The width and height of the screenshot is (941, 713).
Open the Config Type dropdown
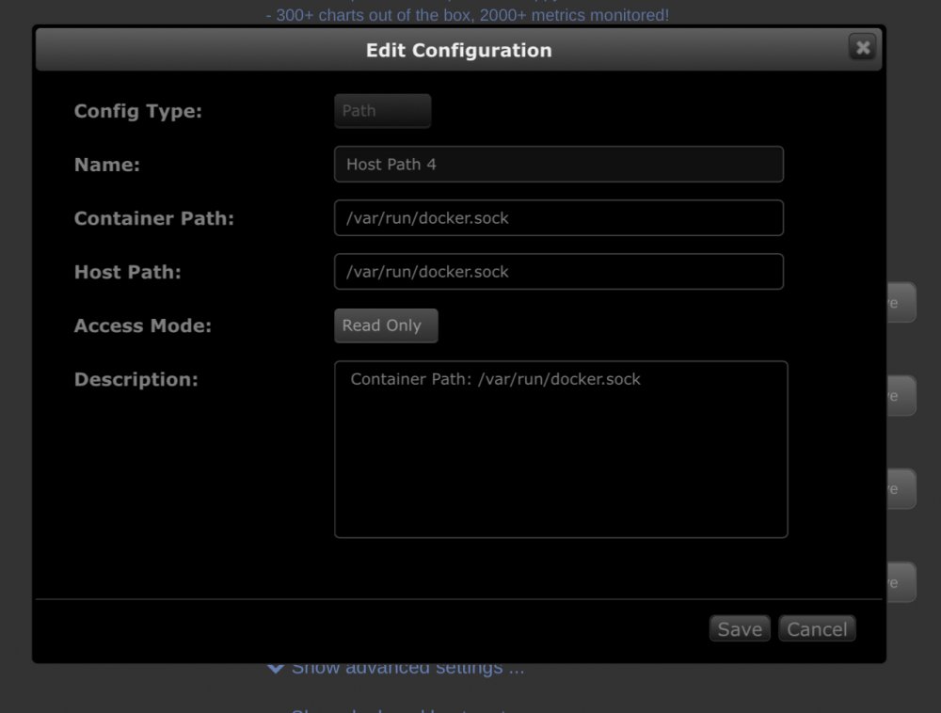coord(382,111)
